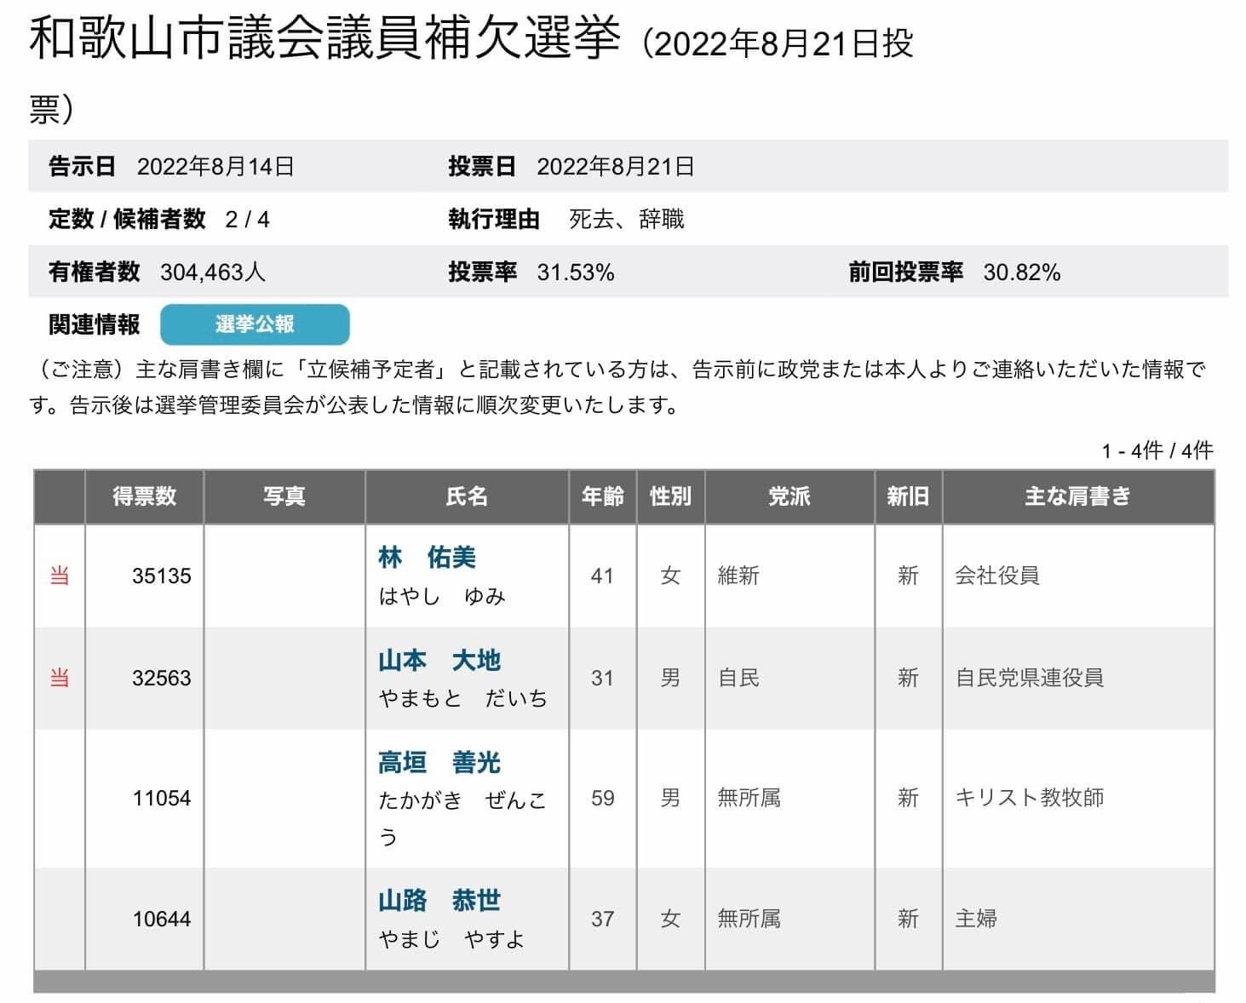
Task: Select gender 男 in 山本 大地 row
Action: tap(670, 679)
